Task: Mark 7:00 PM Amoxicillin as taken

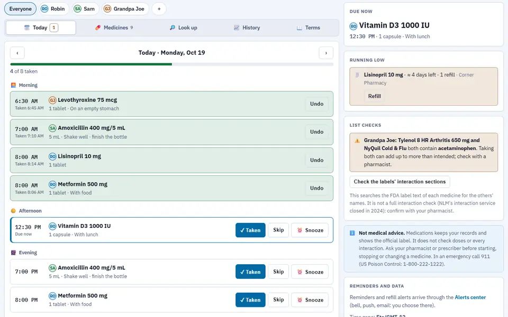Action: click(250, 272)
